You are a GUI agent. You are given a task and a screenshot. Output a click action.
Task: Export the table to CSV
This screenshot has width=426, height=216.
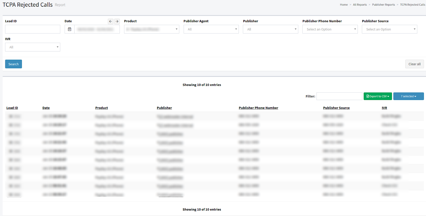click(x=378, y=96)
